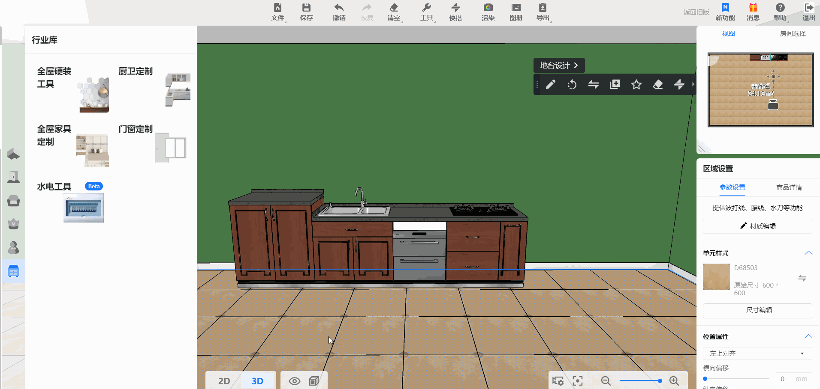This screenshot has height=389, width=820.
Task: Toggle the 3D box display mode icon
Action: pyautogui.click(x=314, y=381)
